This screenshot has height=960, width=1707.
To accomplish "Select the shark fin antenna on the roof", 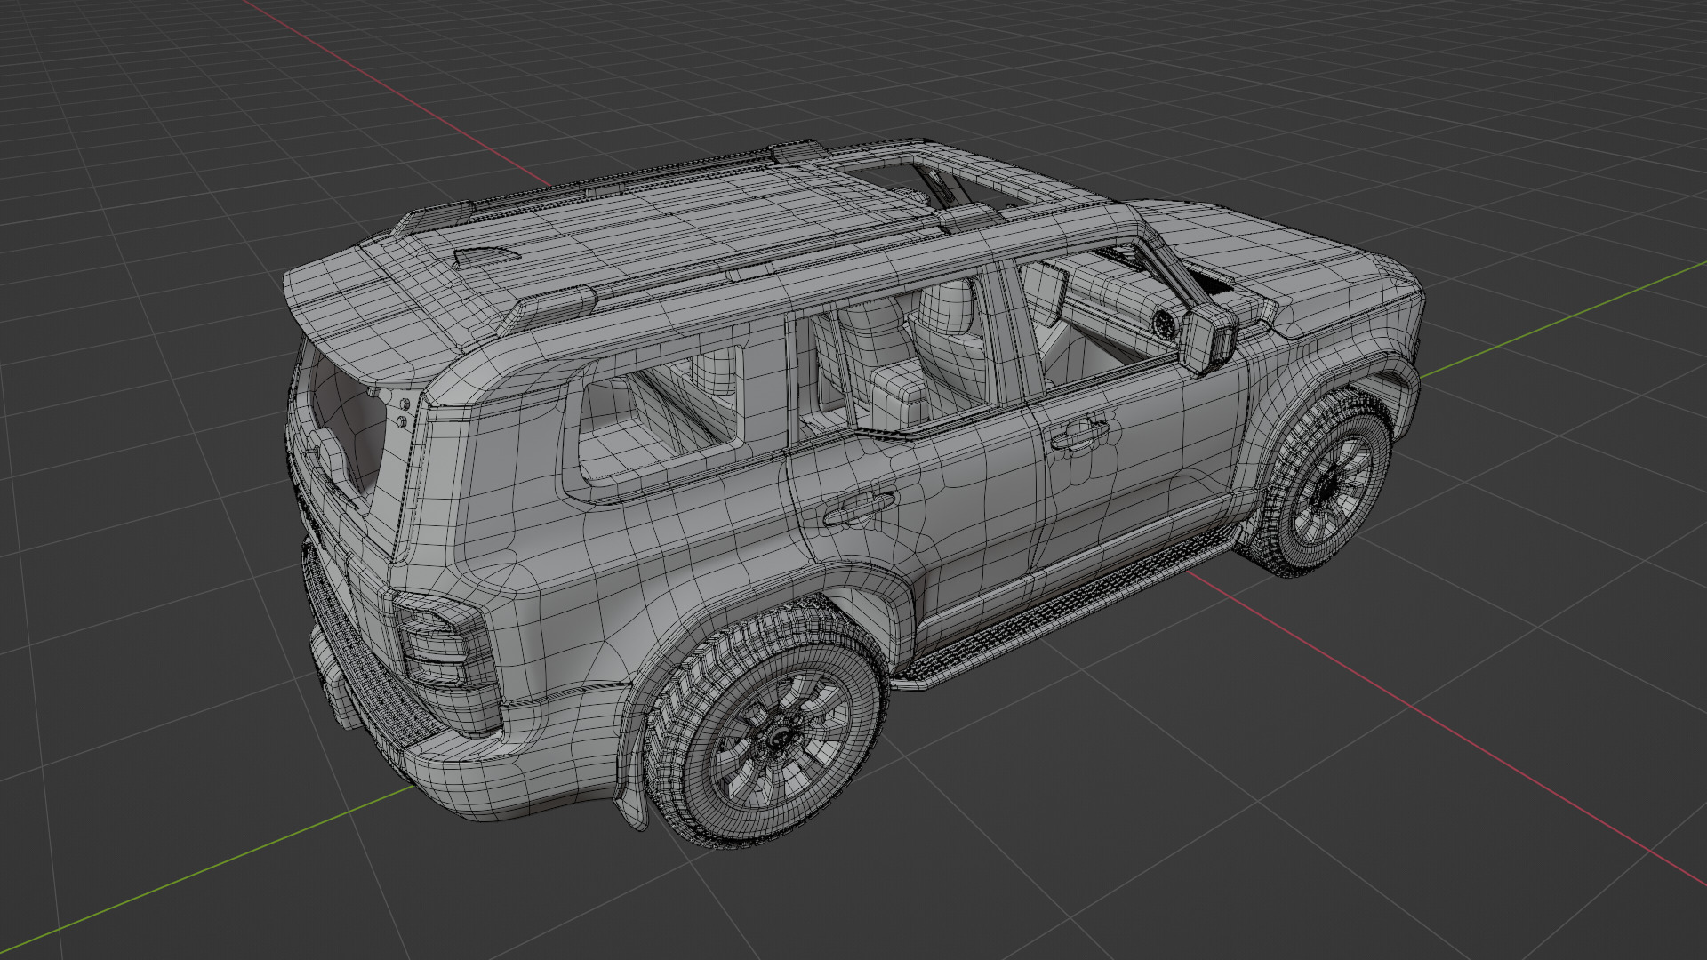I will (x=485, y=256).
